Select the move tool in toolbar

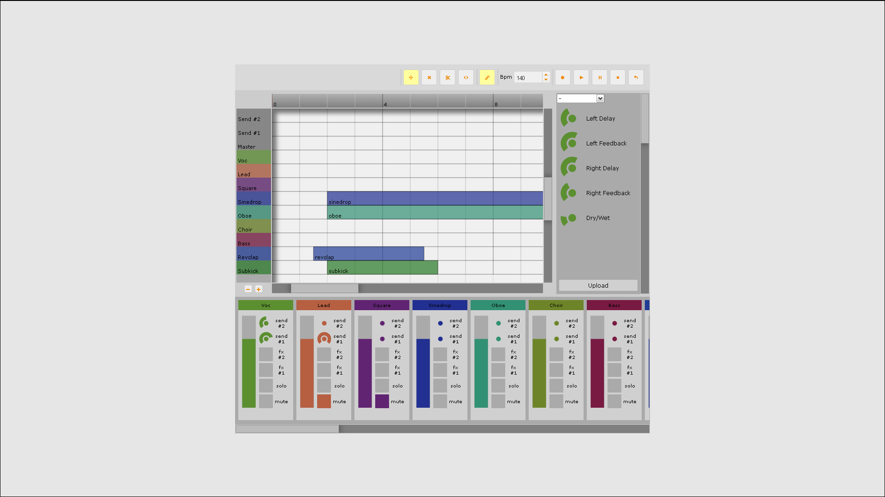[x=411, y=77]
